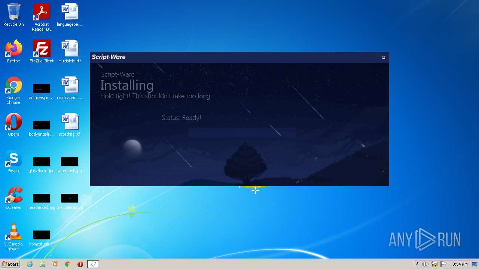Viewport: 479px width, 269px height.
Task: Open the network tray icon
Action: click(434, 264)
